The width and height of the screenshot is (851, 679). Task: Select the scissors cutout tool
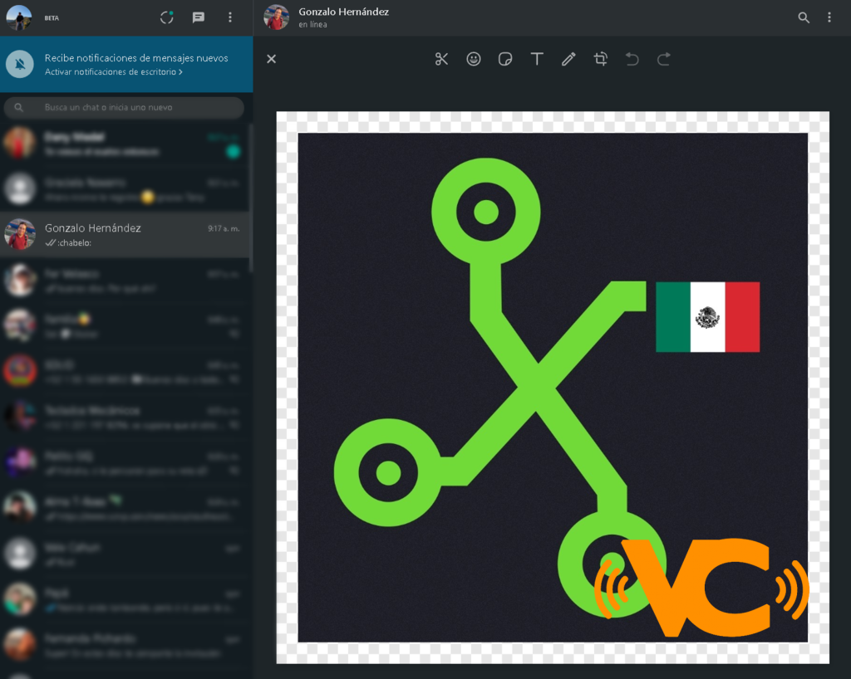[x=441, y=59]
